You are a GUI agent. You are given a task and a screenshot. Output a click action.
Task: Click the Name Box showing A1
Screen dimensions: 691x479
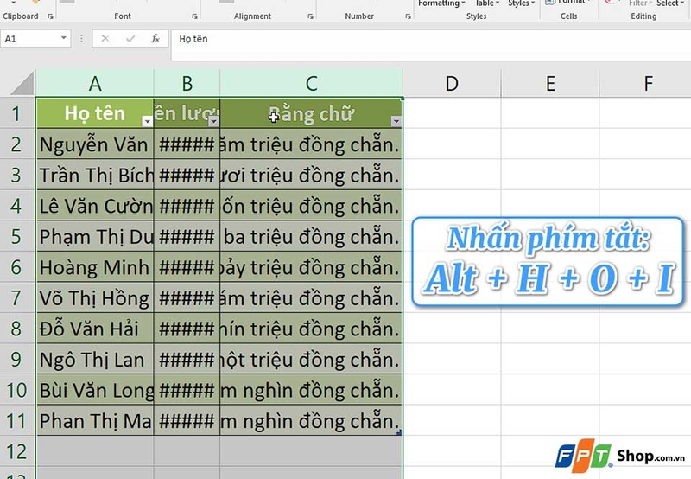[31, 38]
